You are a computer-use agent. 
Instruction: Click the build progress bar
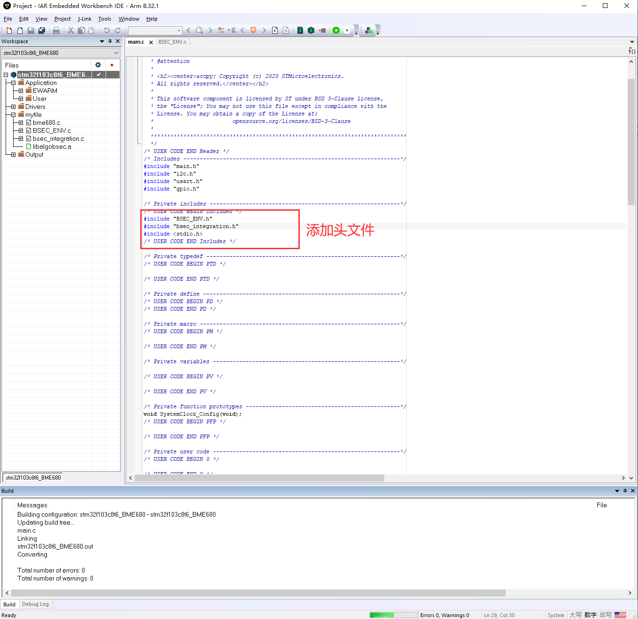[x=393, y=614]
